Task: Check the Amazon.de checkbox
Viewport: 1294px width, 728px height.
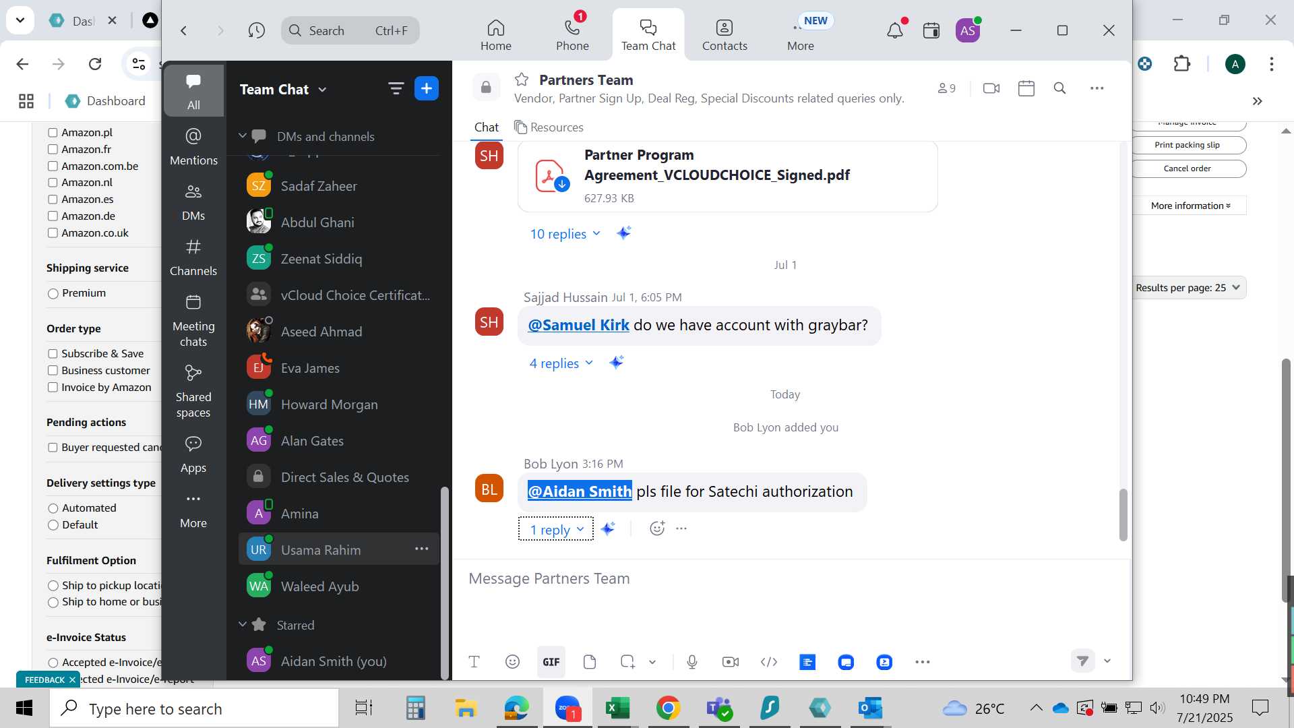Action: click(53, 216)
